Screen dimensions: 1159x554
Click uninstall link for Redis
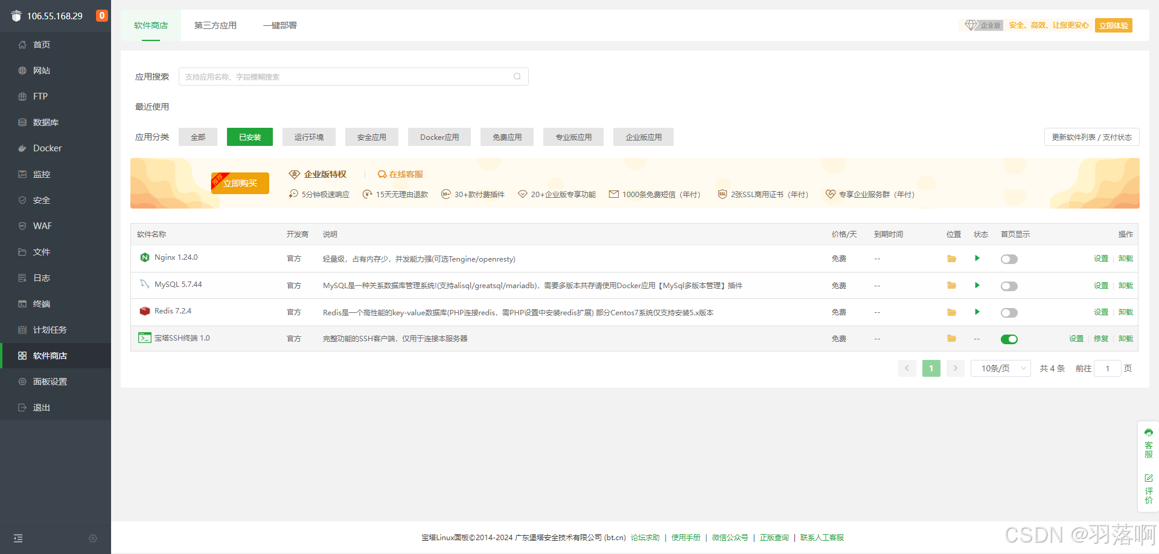point(1125,312)
